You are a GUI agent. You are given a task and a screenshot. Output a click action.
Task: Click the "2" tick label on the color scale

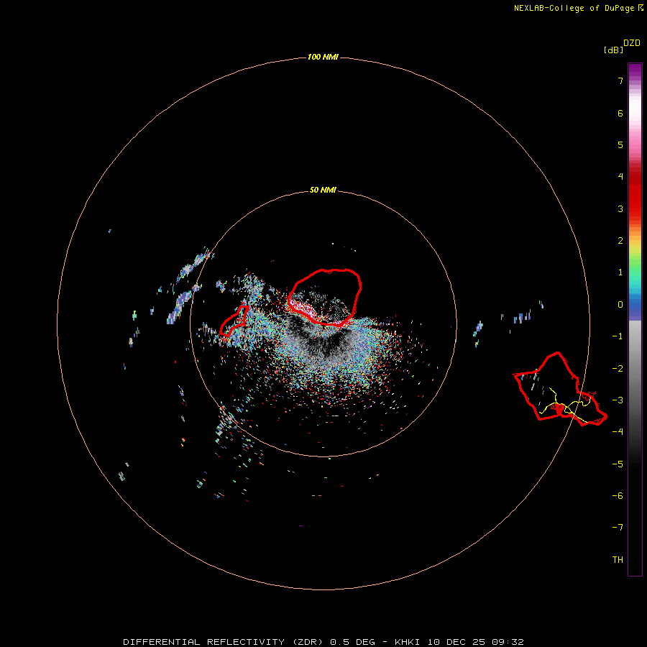point(620,241)
